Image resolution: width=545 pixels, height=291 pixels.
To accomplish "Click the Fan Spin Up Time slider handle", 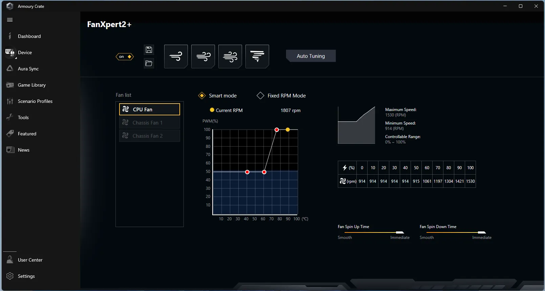I will [400, 232].
